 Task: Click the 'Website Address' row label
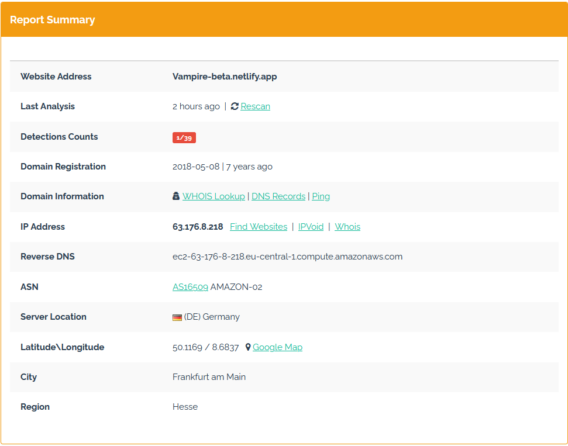(x=56, y=77)
